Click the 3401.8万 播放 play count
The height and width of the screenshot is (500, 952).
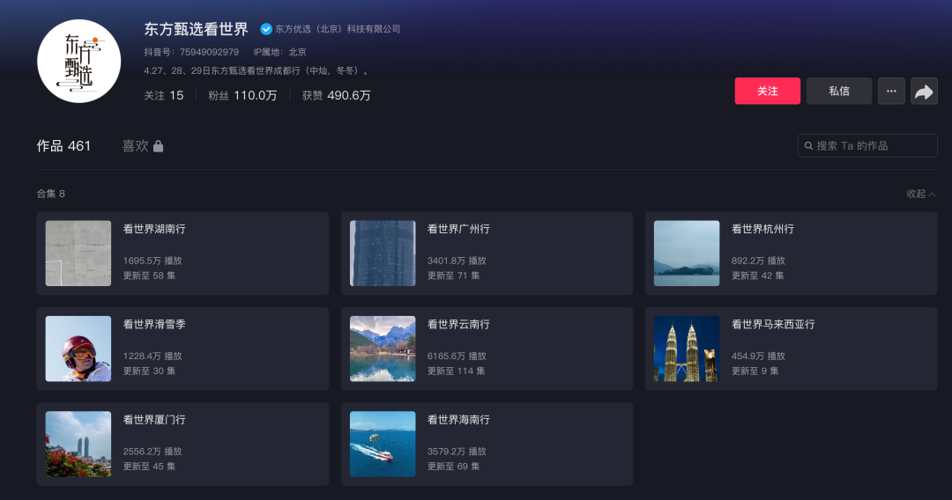pyautogui.click(x=457, y=261)
